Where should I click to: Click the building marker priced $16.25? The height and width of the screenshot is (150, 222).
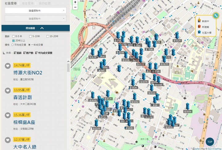coord(108,94)
